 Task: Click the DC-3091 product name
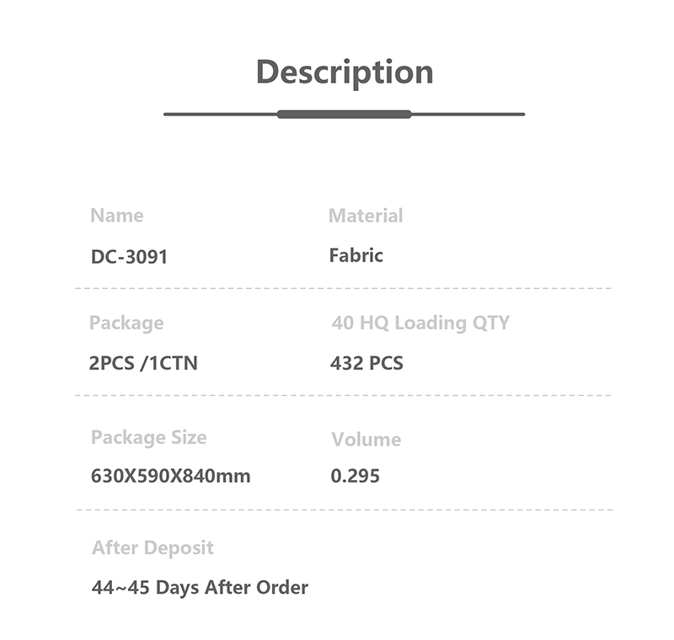(129, 257)
